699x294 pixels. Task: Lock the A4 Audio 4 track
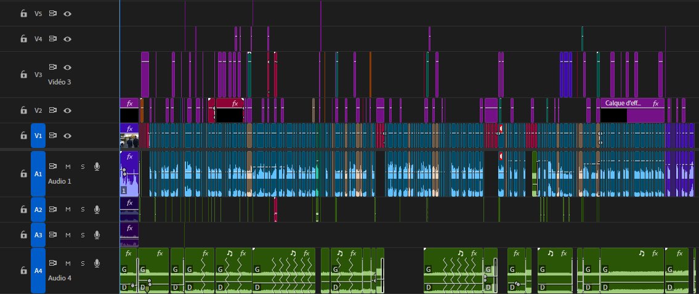[x=23, y=271]
